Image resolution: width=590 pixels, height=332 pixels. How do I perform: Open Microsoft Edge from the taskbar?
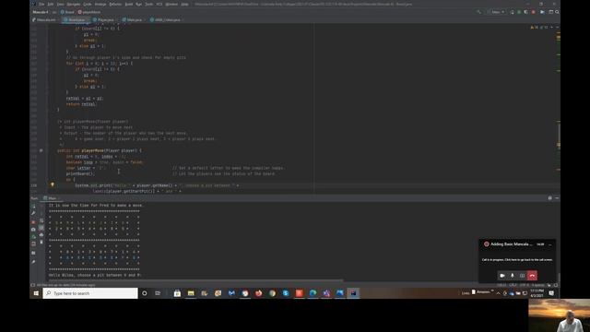(313, 293)
